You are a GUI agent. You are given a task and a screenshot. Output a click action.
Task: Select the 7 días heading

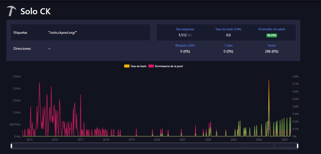coord(228,45)
